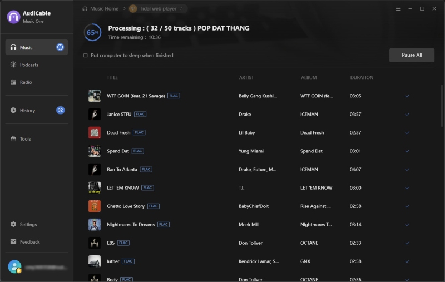Click the album name GNX

(x=305, y=261)
